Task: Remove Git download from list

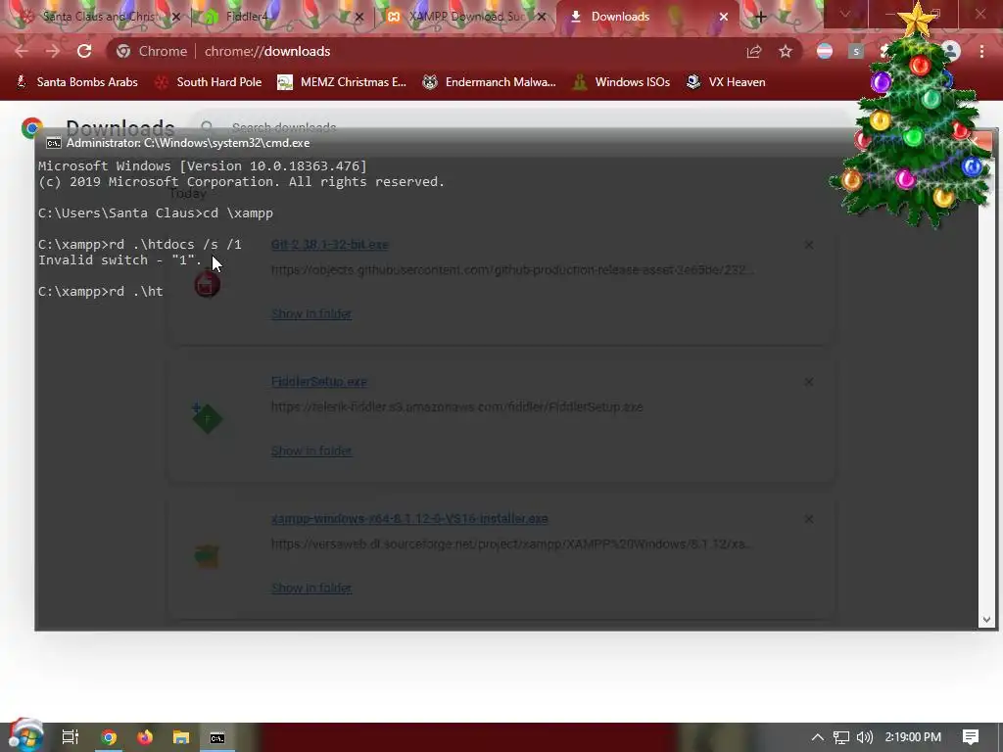Action: 808,245
